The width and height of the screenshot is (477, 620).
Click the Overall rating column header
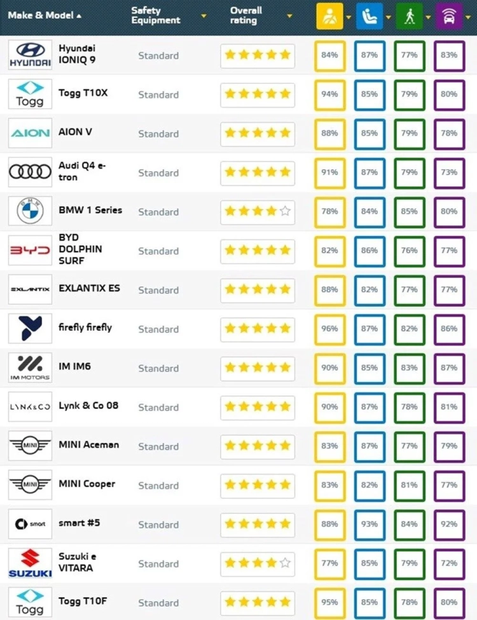[x=245, y=15]
